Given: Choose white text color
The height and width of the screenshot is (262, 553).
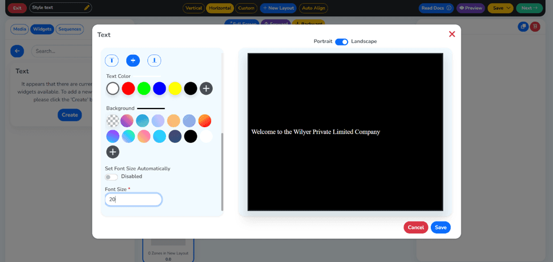Looking at the screenshot, I should pos(113,88).
